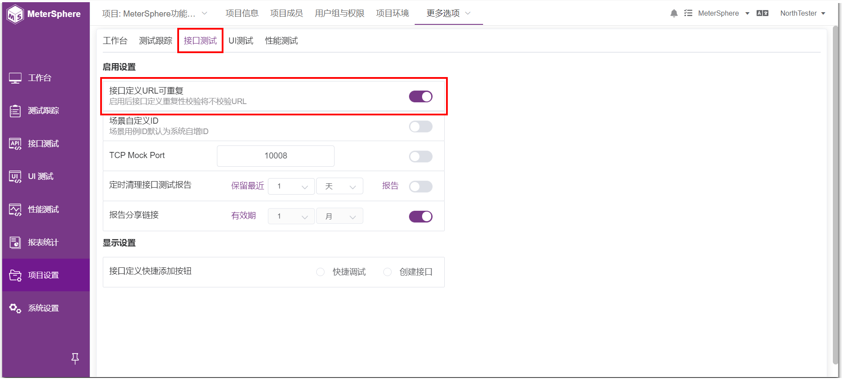The height and width of the screenshot is (381, 842).
Task: Click the MeterSphere logo icon
Action: point(15,14)
